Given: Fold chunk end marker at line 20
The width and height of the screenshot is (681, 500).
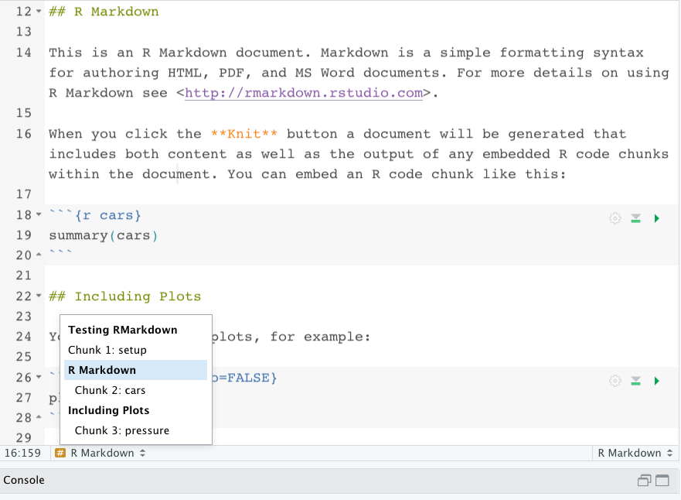Looking at the screenshot, I should click(x=39, y=255).
